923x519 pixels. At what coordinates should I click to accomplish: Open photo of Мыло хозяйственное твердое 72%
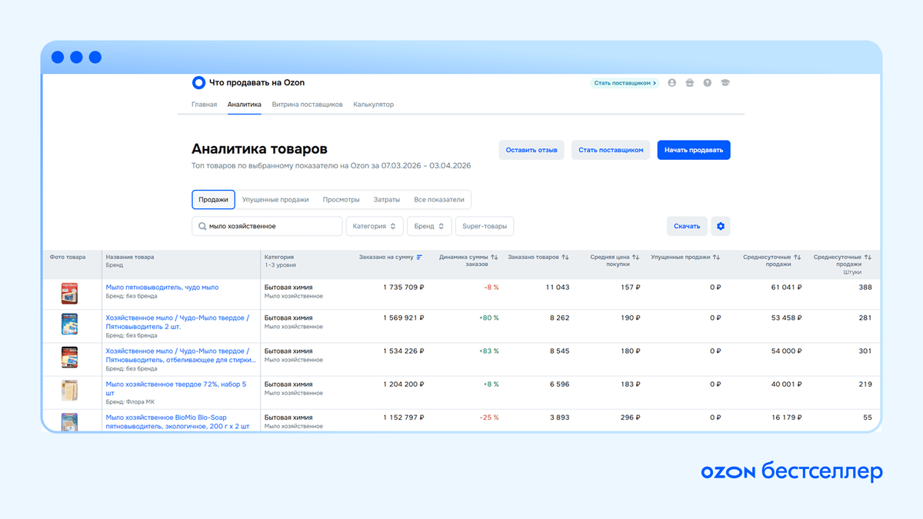[x=70, y=391]
